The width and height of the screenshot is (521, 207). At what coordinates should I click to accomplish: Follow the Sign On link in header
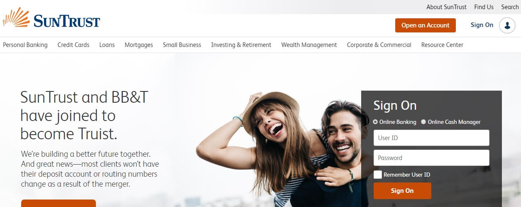click(x=482, y=25)
